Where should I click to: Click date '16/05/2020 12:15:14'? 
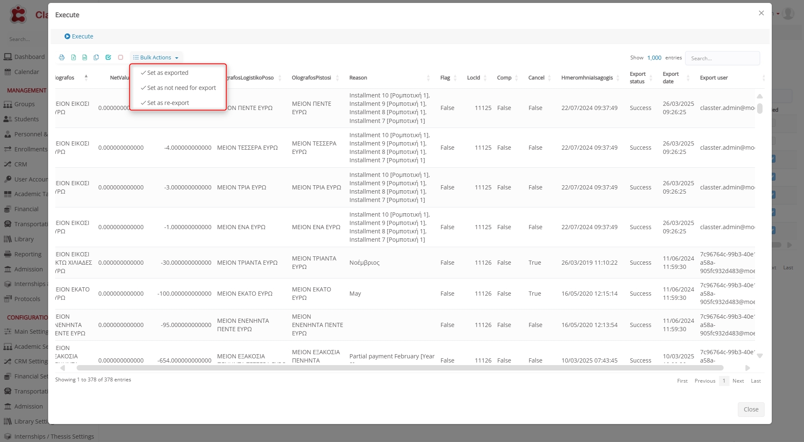[x=589, y=294]
